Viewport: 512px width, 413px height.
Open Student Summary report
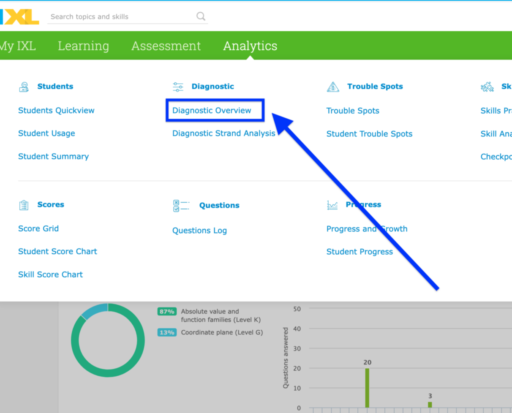click(53, 156)
